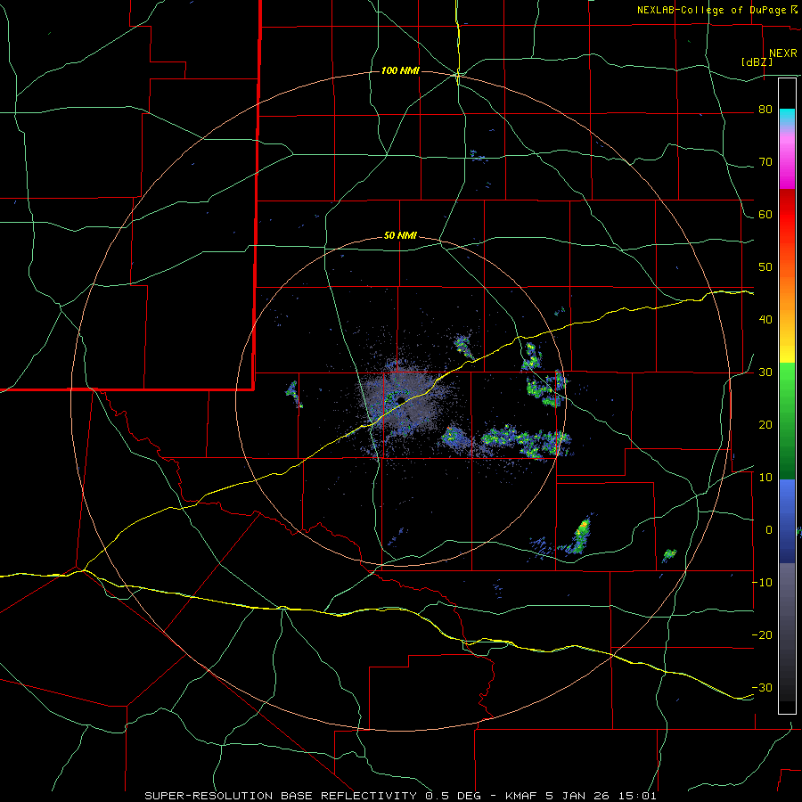
Task: Click the product title caption at the bottom
Action: pos(400,796)
